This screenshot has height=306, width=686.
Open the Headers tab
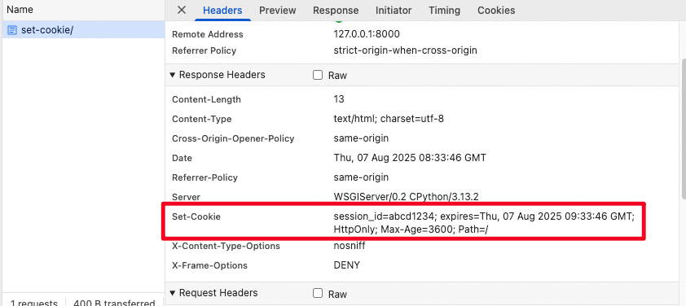[222, 11]
